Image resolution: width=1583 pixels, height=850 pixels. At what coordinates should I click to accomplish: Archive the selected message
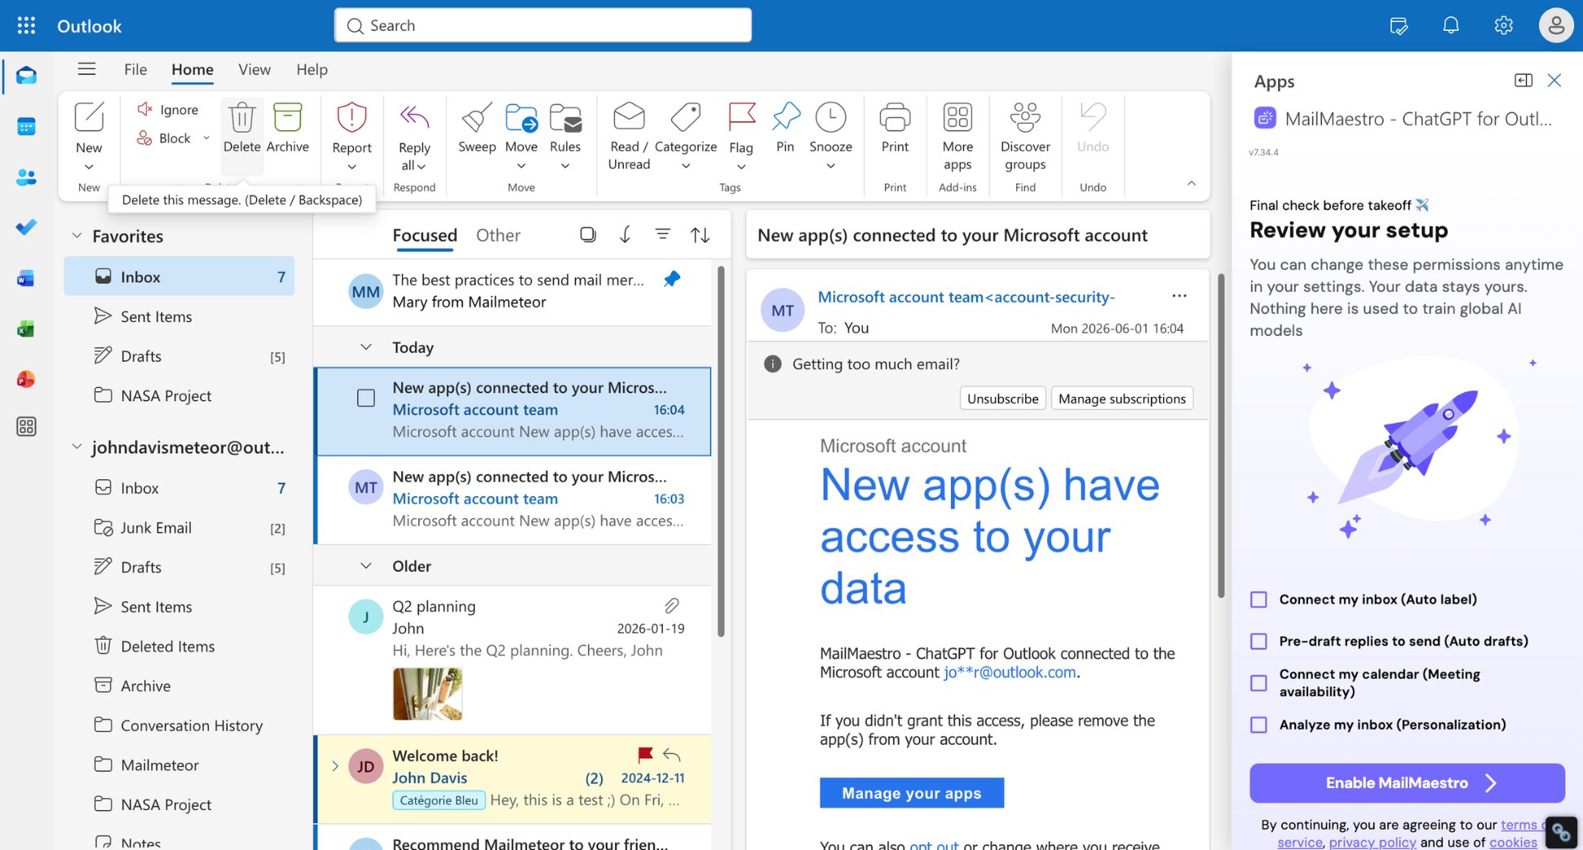tap(288, 128)
